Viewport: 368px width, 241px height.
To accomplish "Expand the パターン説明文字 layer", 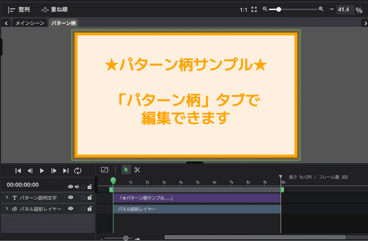I will coord(7,197).
